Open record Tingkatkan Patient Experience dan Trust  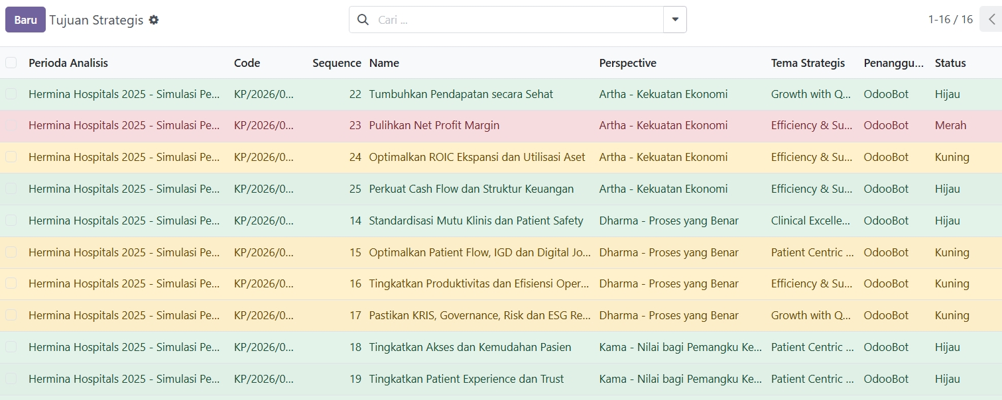(x=466, y=379)
